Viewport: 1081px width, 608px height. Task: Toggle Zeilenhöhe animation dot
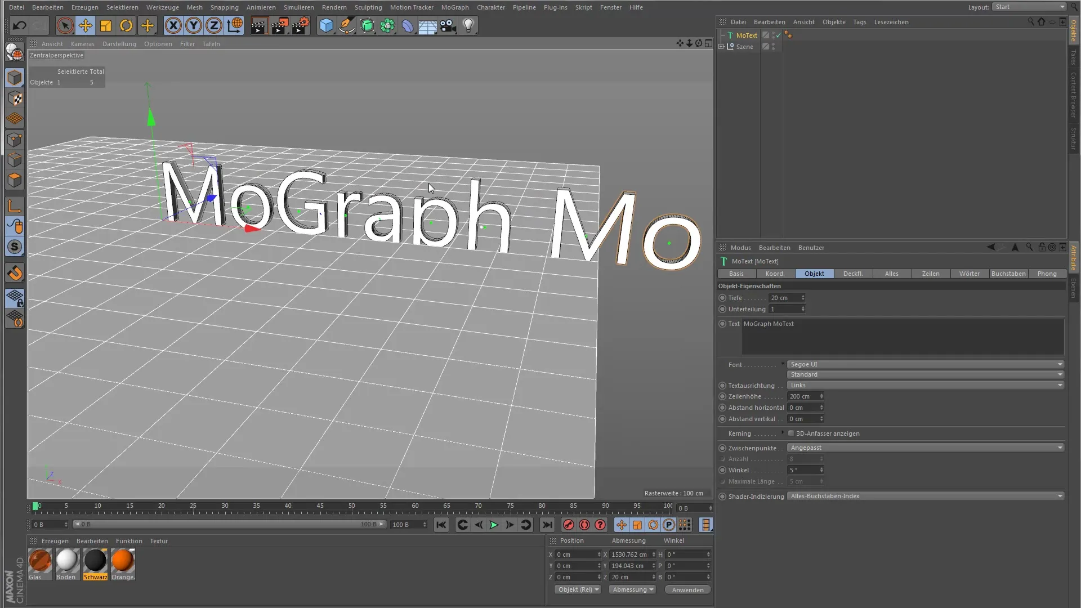(722, 396)
